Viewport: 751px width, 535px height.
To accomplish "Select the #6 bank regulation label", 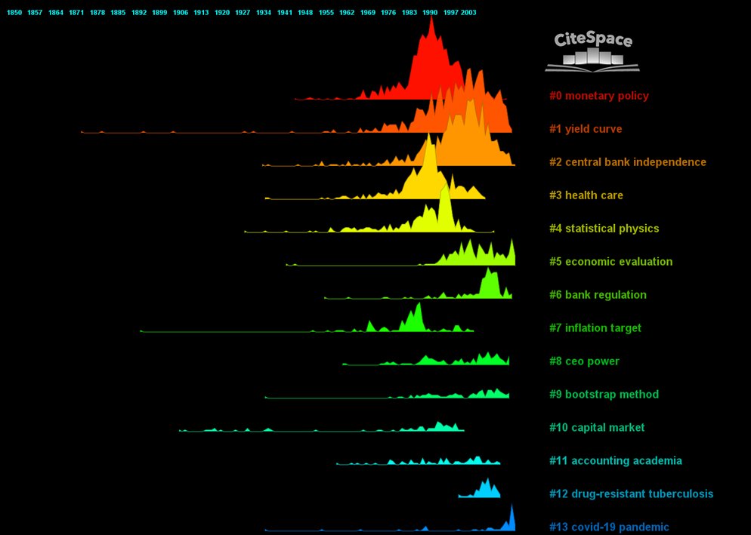I will click(598, 295).
